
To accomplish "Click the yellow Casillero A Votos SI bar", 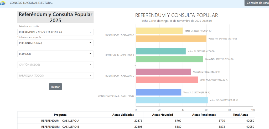I will point(159,31).
